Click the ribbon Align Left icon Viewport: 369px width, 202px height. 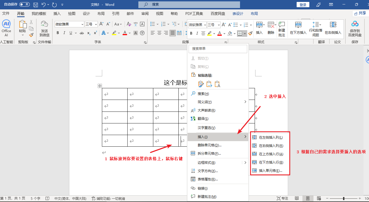point(153,33)
